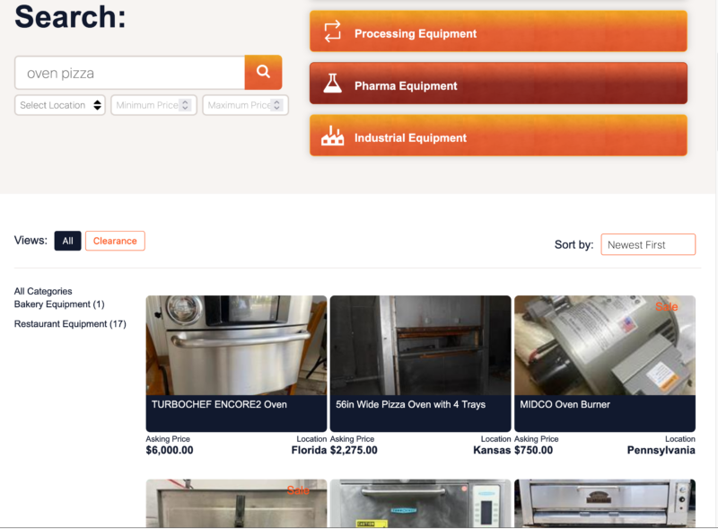Click into the oven pizza search field
The height and width of the screenshot is (529, 718).
[x=130, y=73]
